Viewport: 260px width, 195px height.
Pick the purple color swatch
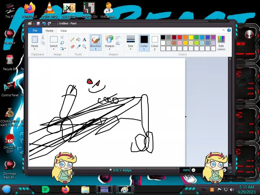pos(213,37)
